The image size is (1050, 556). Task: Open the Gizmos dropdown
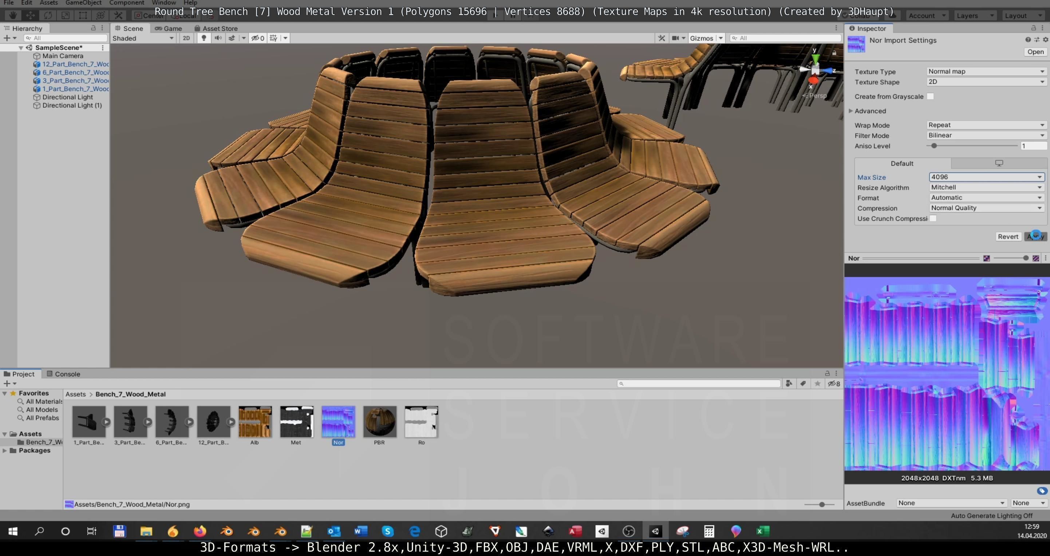(x=706, y=38)
